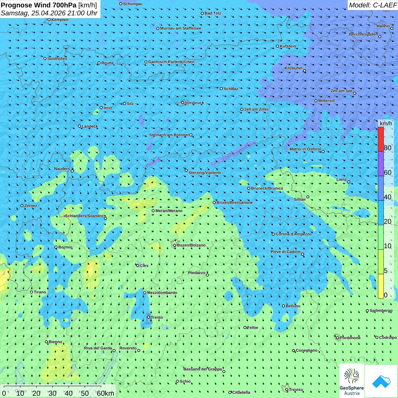Screen dimensions: 398x398
Task: Click the blue mountain cloud logo
Action: tap(381, 382)
